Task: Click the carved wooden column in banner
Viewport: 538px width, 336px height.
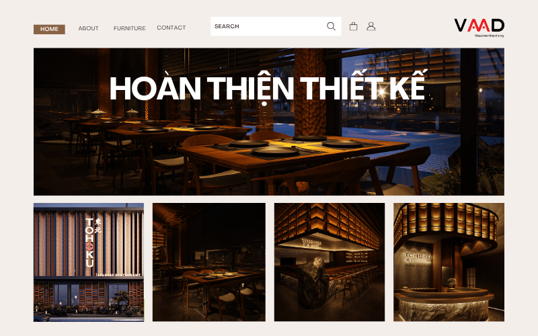Action: (x=310, y=91)
